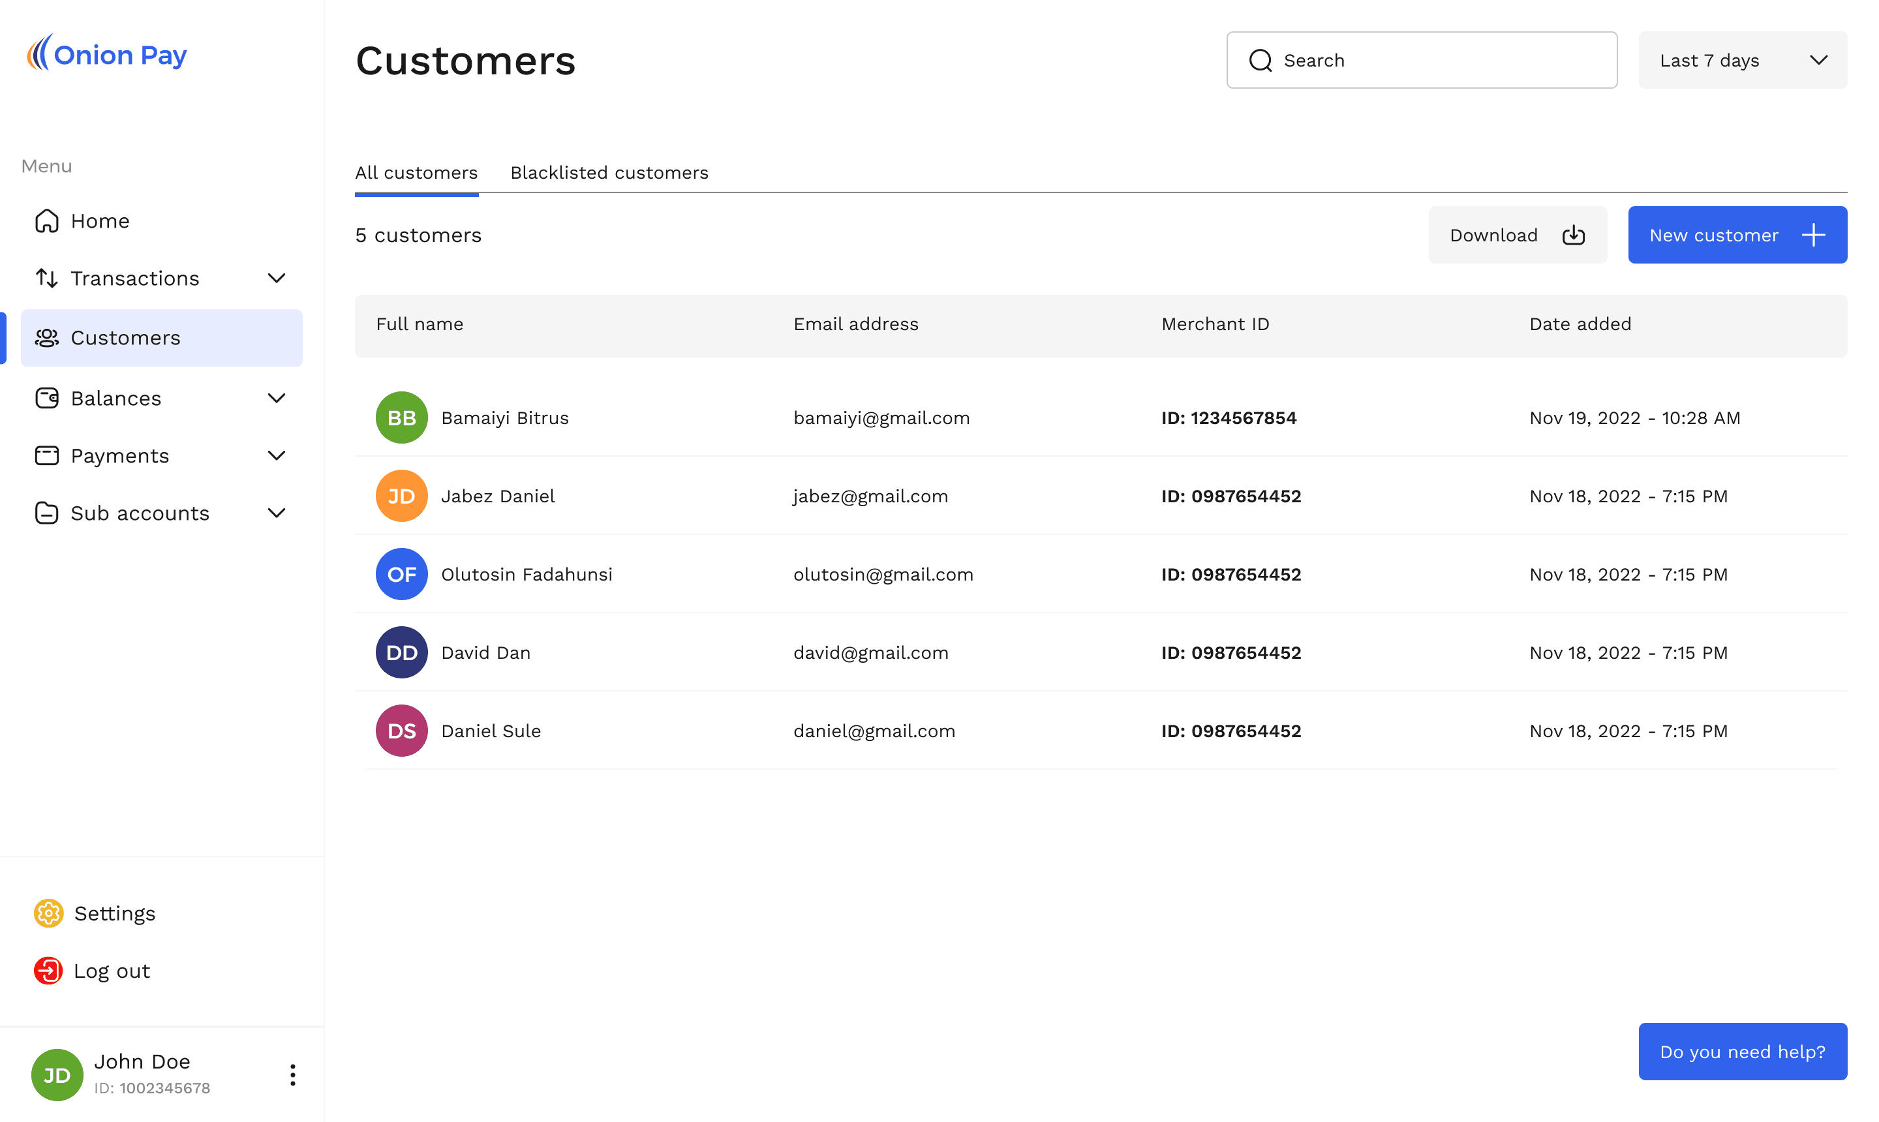Click the Customers page heading

pyautogui.click(x=466, y=61)
